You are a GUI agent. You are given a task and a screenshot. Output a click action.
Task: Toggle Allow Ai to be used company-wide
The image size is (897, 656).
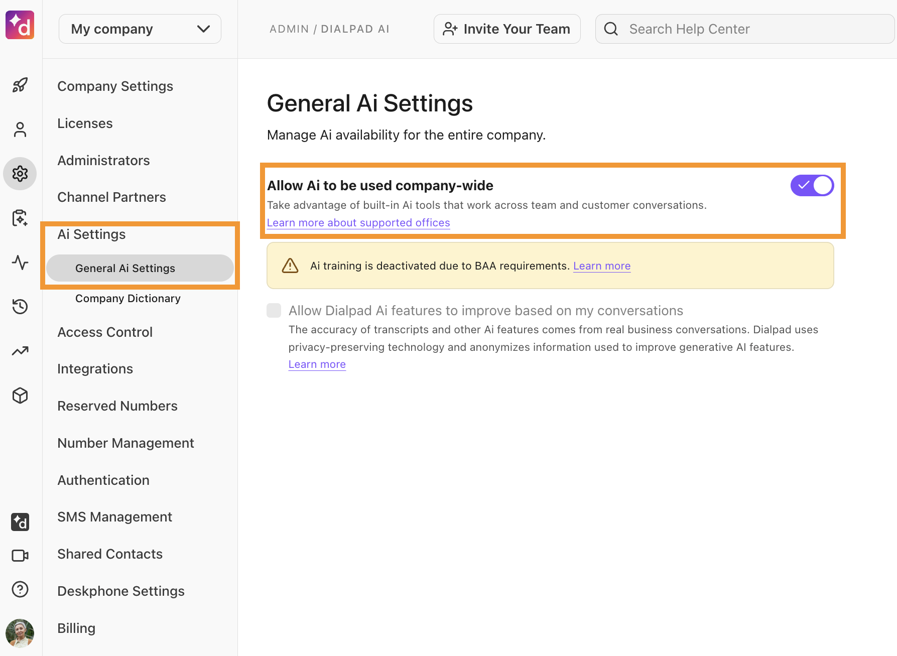point(812,186)
